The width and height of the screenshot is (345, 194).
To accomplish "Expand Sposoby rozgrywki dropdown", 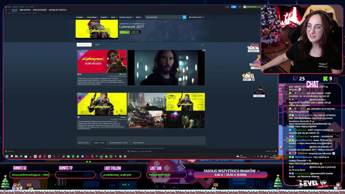I will (126, 17).
